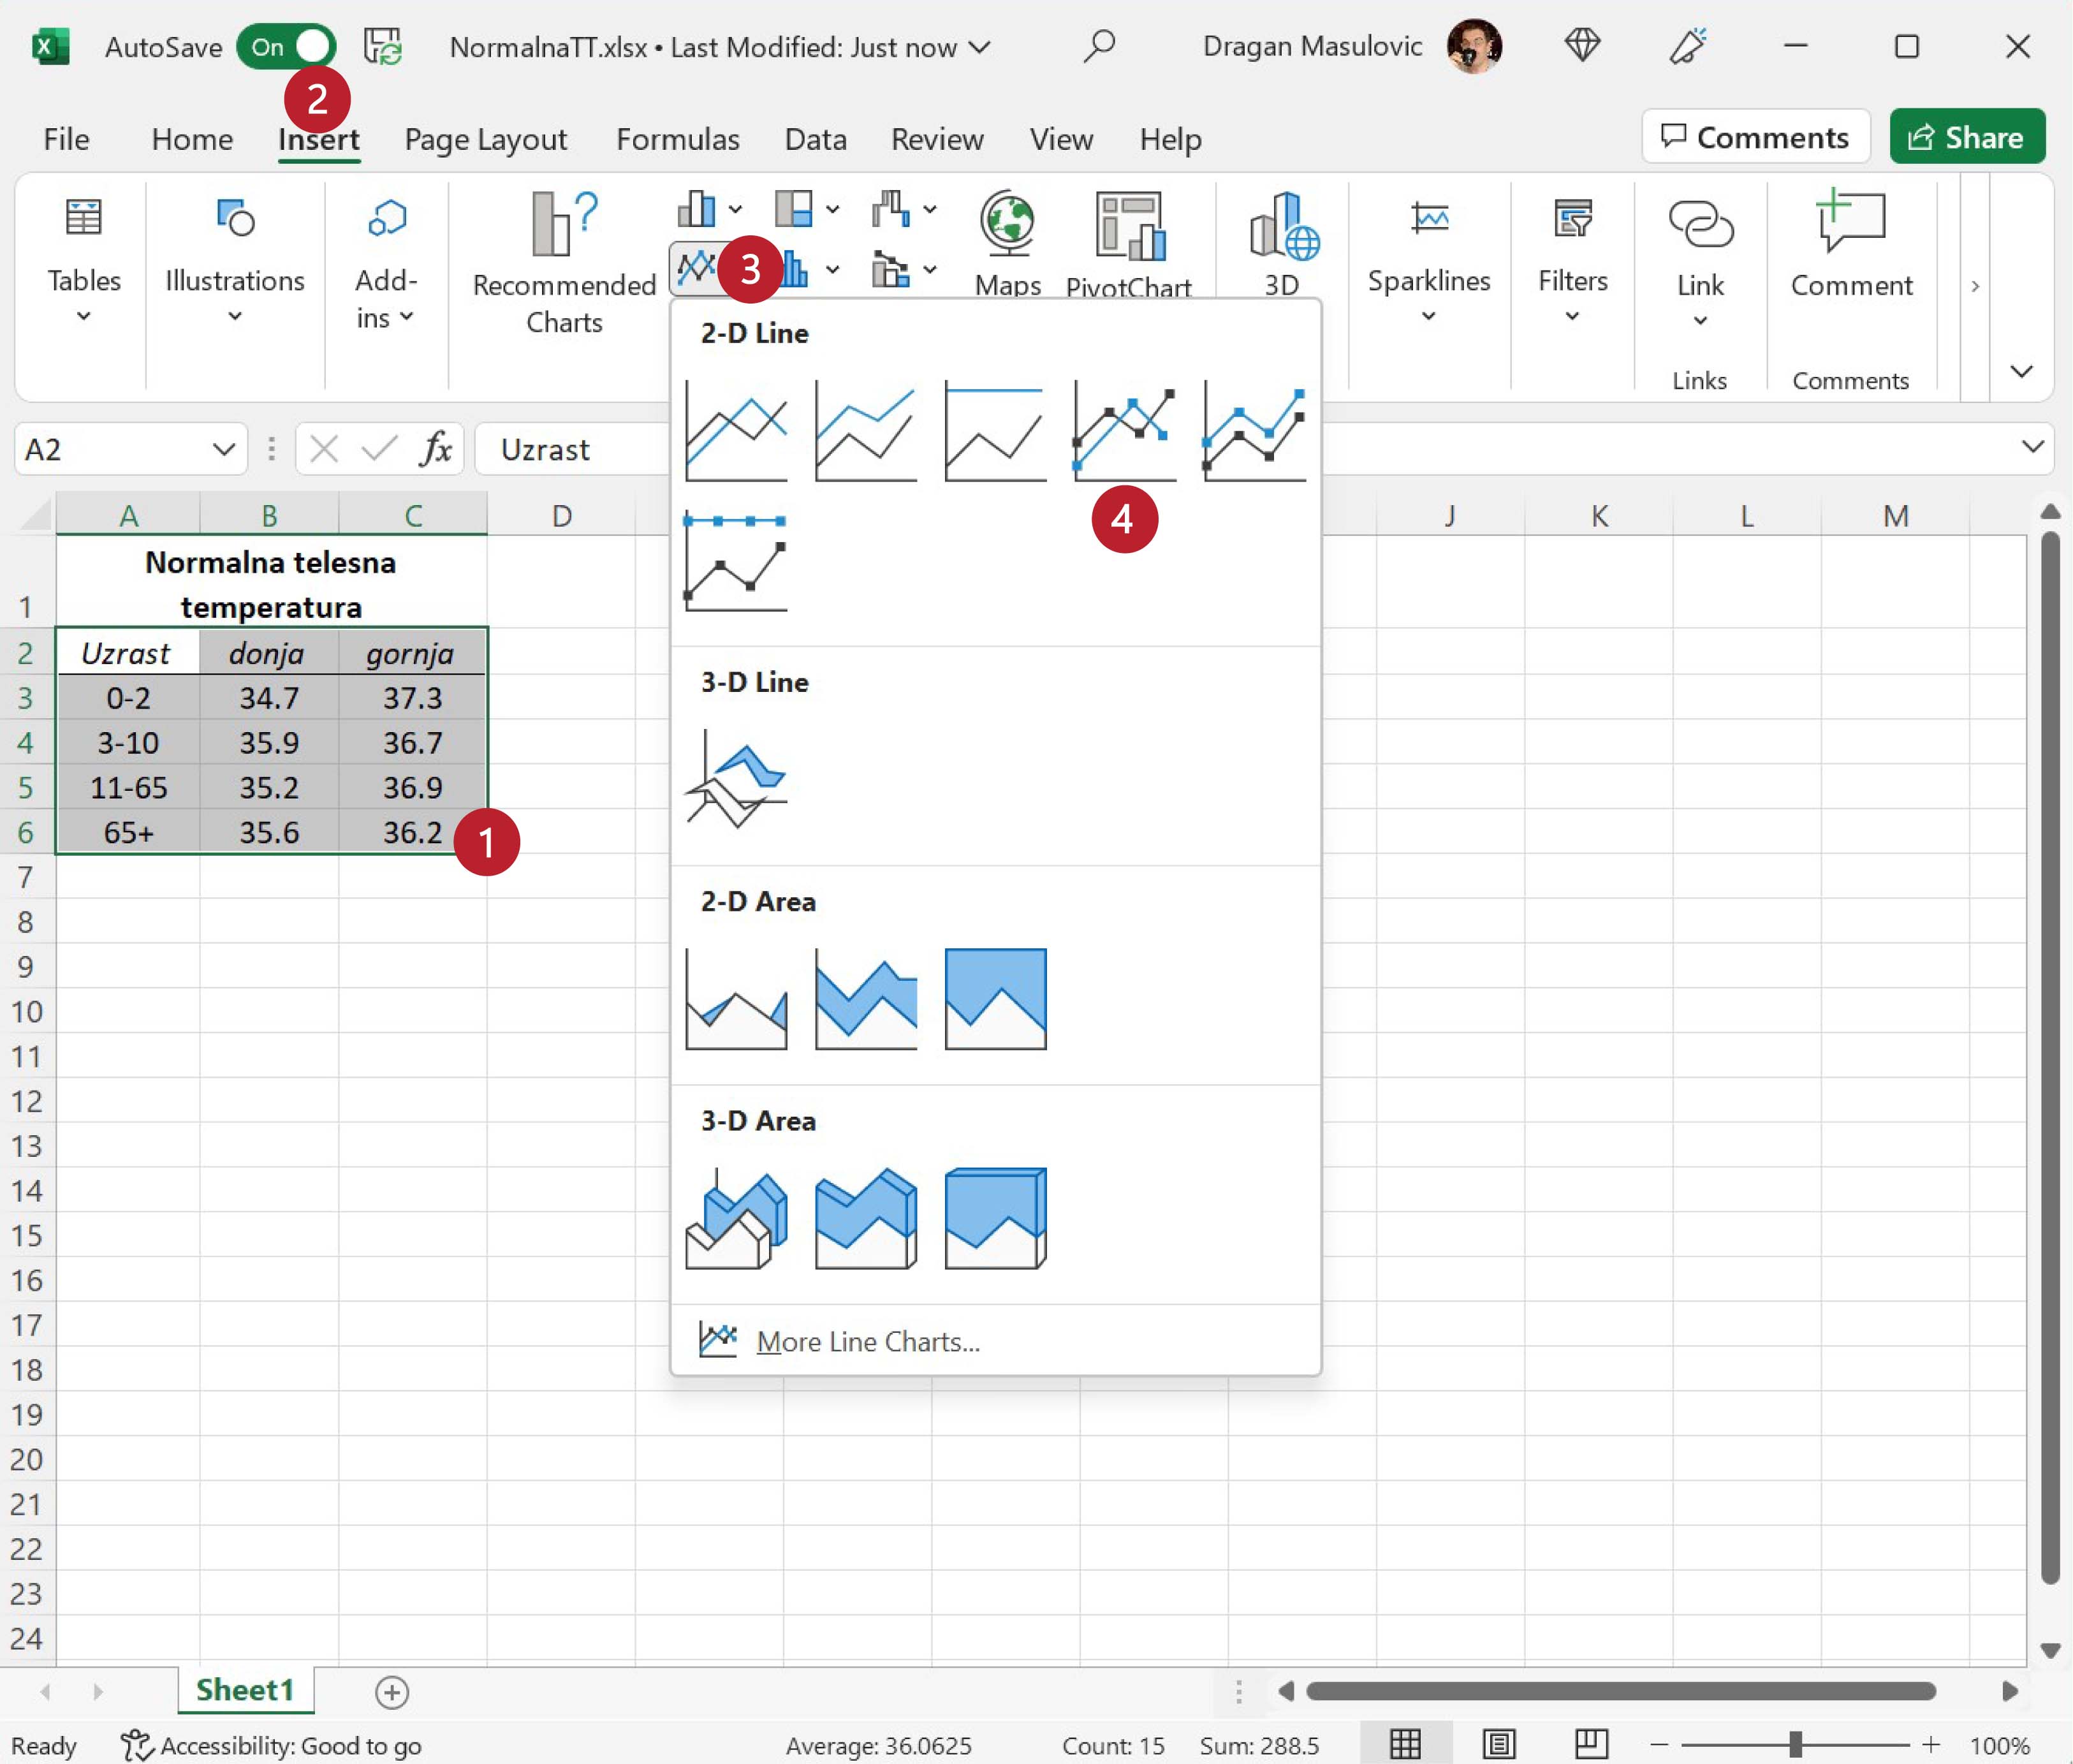Click the zoom slider handle
Screen dimensions: 2073x1764
[1795, 1744]
